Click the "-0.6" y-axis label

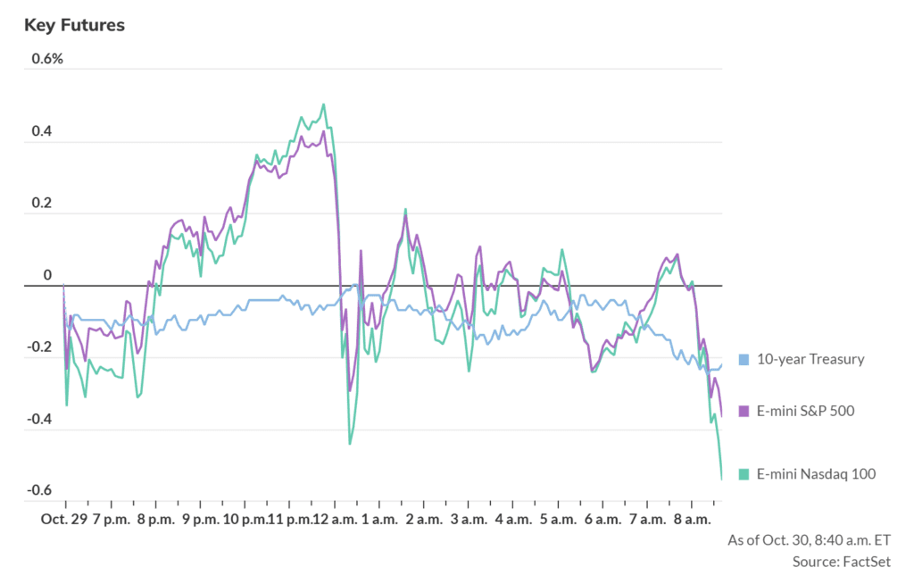pyautogui.click(x=44, y=490)
